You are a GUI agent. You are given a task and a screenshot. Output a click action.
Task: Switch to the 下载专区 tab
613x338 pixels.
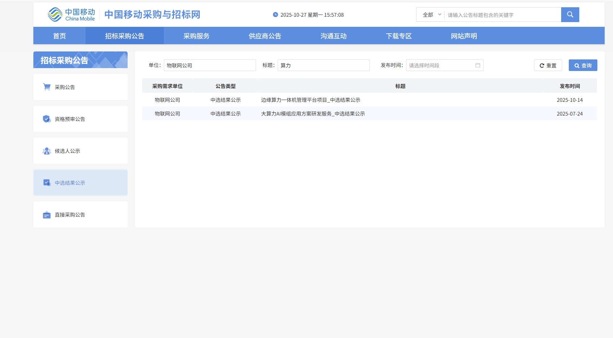(399, 36)
